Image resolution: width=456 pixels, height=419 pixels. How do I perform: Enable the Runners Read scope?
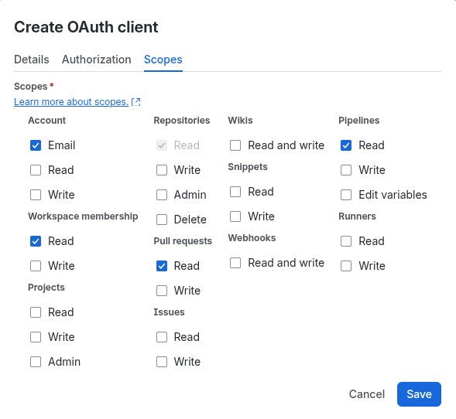point(346,241)
